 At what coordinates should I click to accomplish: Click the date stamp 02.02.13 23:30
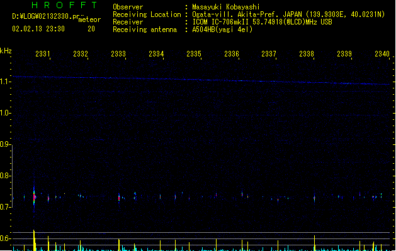click(38, 29)
